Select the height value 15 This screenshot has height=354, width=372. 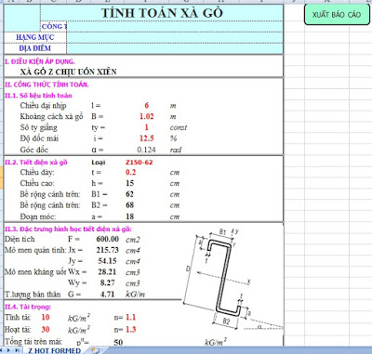(x=130, y=183)
